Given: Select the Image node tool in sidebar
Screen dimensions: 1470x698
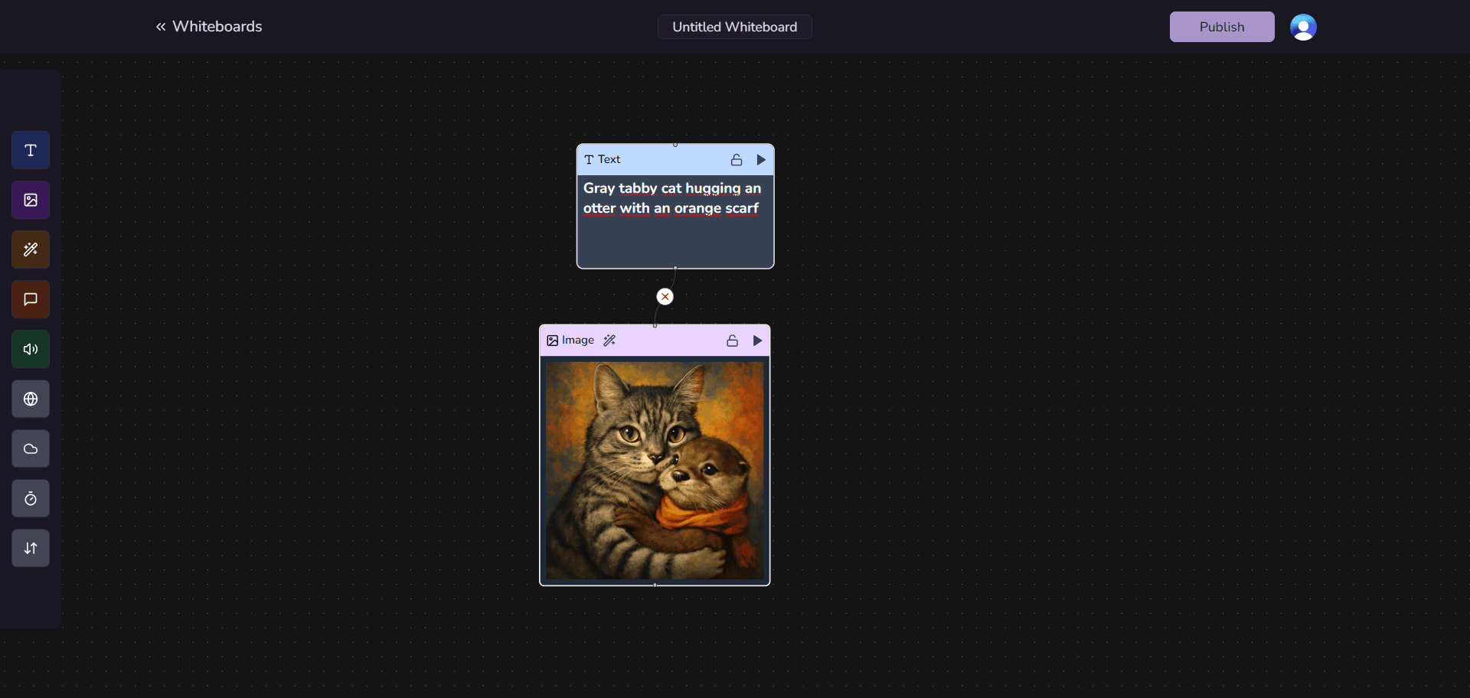Looking at the screenshot, I should [x=31, y=200].
